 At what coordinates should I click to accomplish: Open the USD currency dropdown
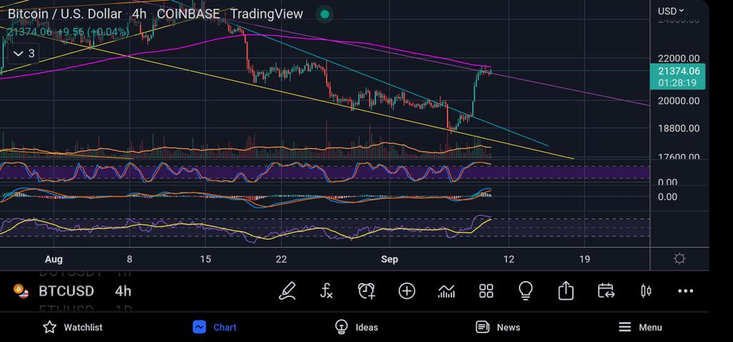(x=671, y=11)
